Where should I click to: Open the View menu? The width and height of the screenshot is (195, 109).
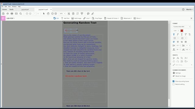(9, 7)
